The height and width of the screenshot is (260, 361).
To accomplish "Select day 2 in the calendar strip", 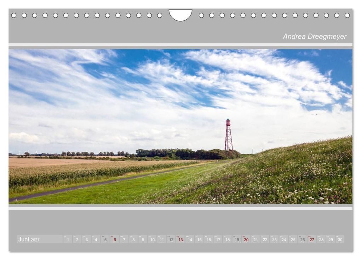I will click(x=77, y=239).
